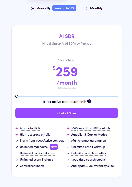Click the sparkle icon beside High-accuracy emails
The width and height of the screenshot is (132, 187).
coord(17,135)
